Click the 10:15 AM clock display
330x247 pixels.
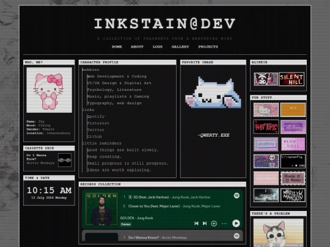point(50,190)
